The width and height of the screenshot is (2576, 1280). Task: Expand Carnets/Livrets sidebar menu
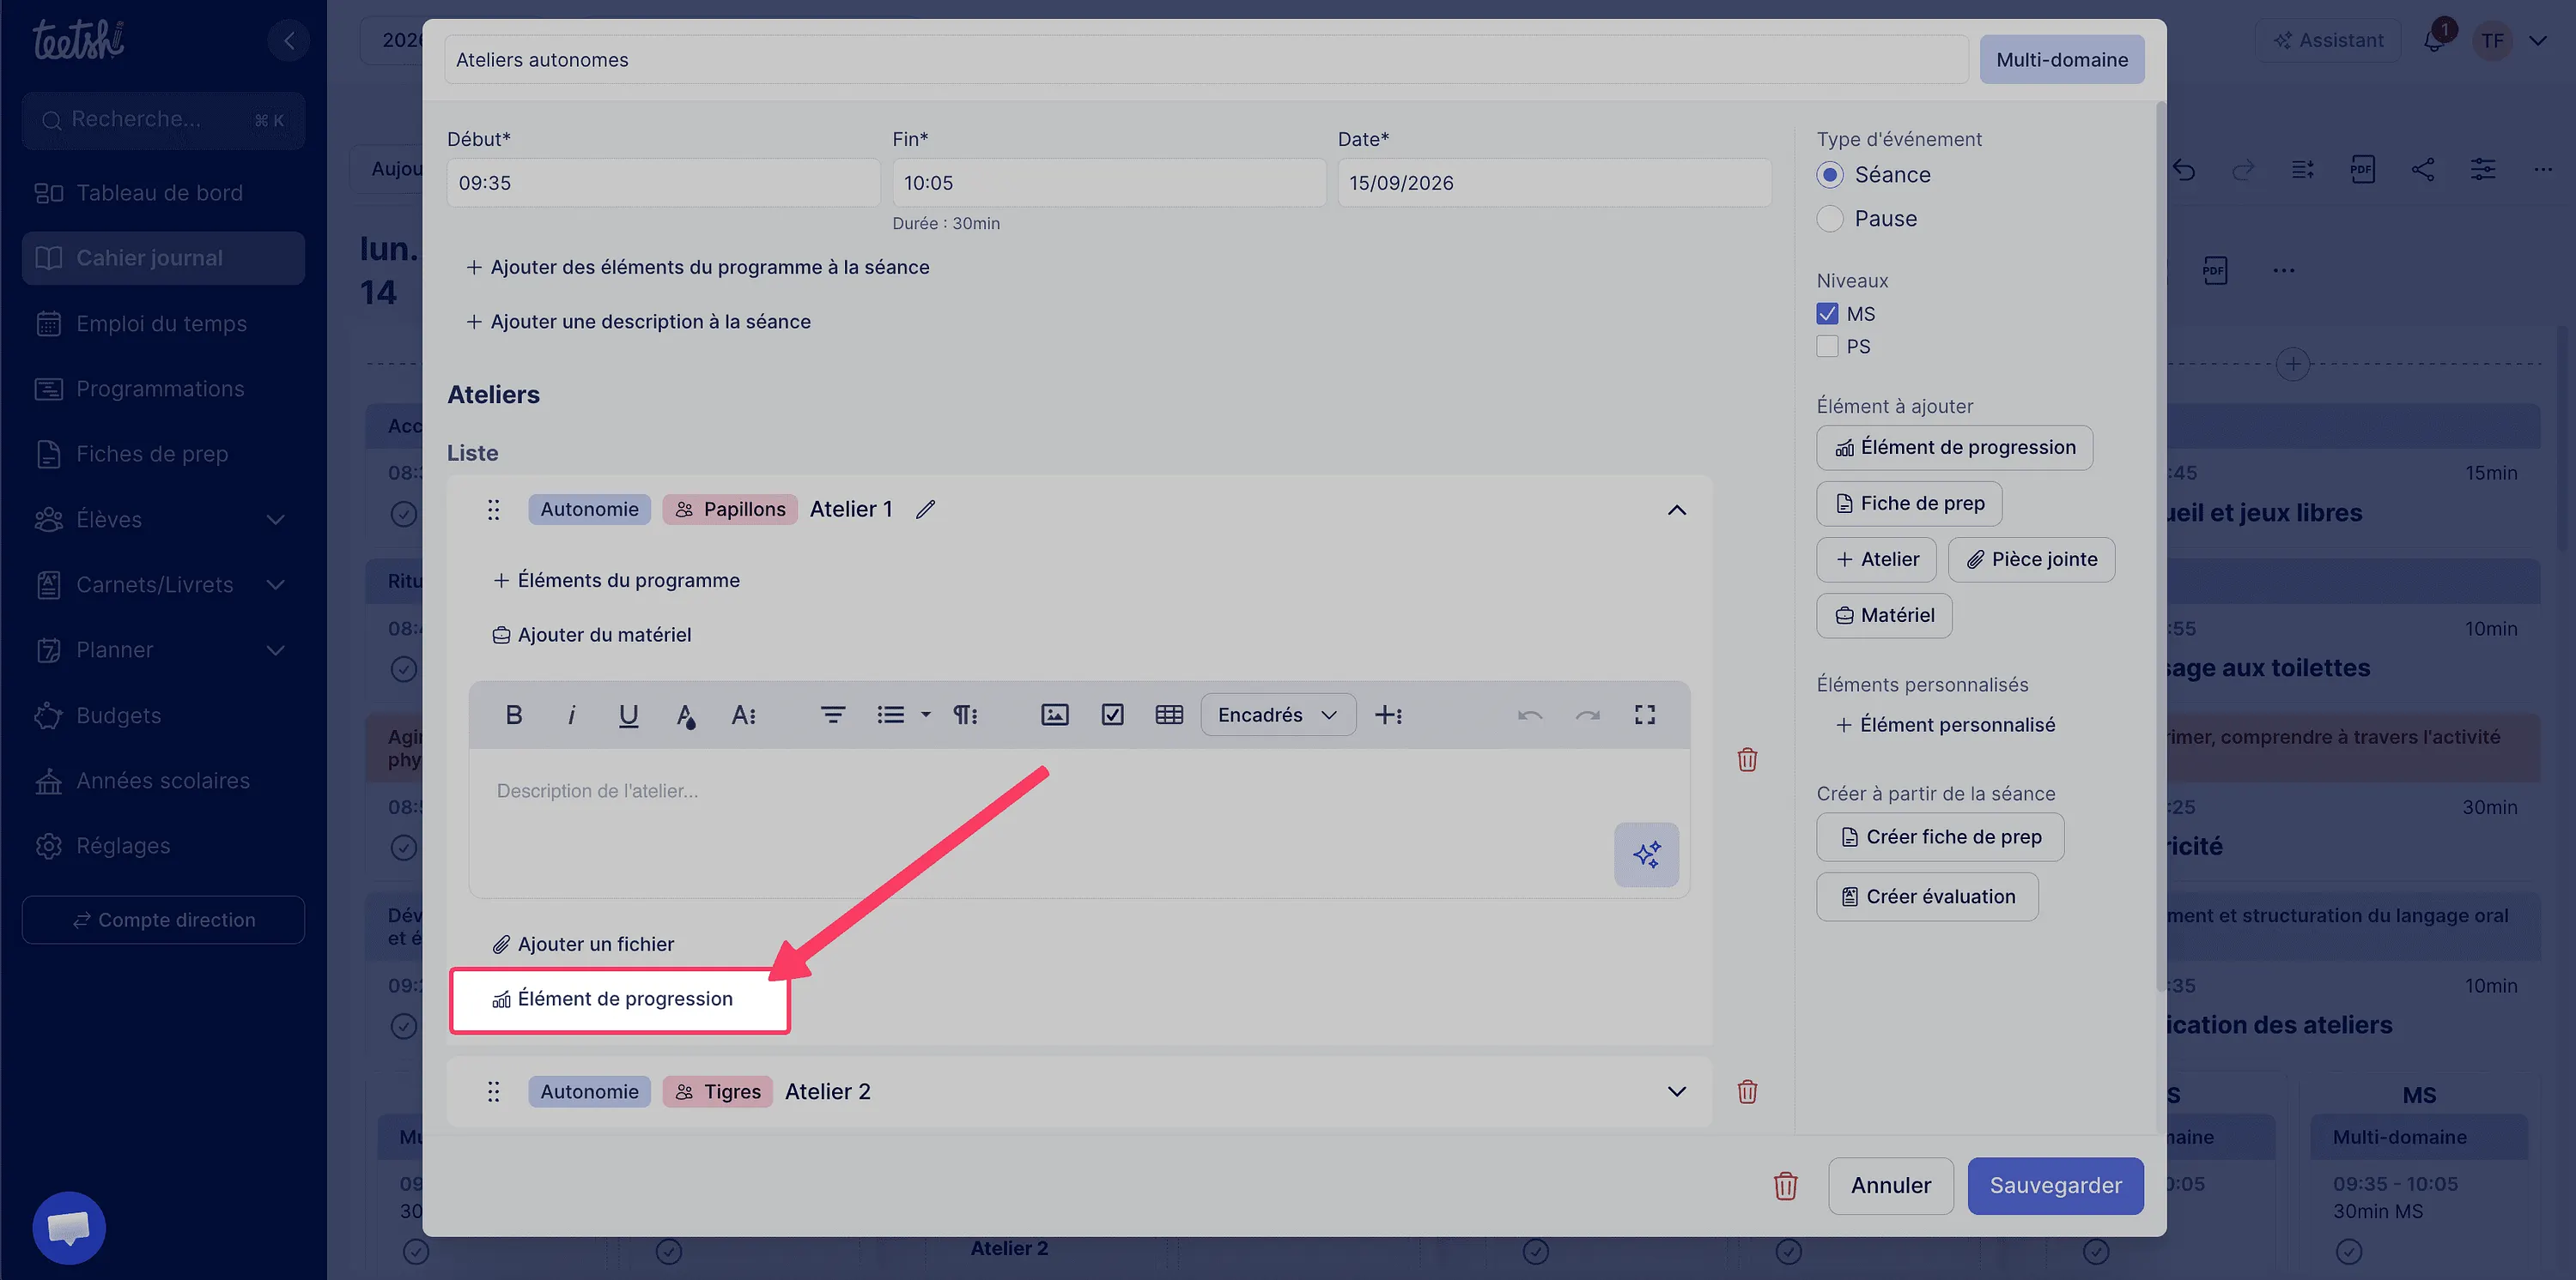click(275, 584)
